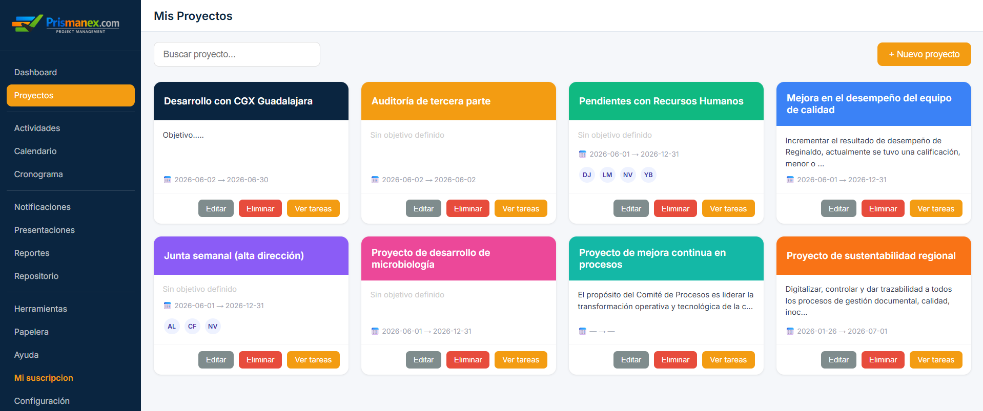983x411 pixels.
Task: View tasks of Mejora en el desempeño project
Action: click(936, 208)
